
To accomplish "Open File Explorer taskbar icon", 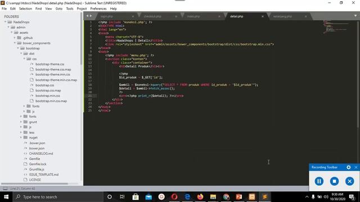I will pyautogui.click(x=213, y=197).
